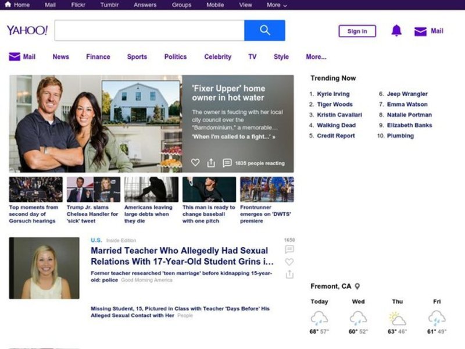Like the Fixer Upper story heart icon
Screen dimensions: 465x349
[195, 163]
